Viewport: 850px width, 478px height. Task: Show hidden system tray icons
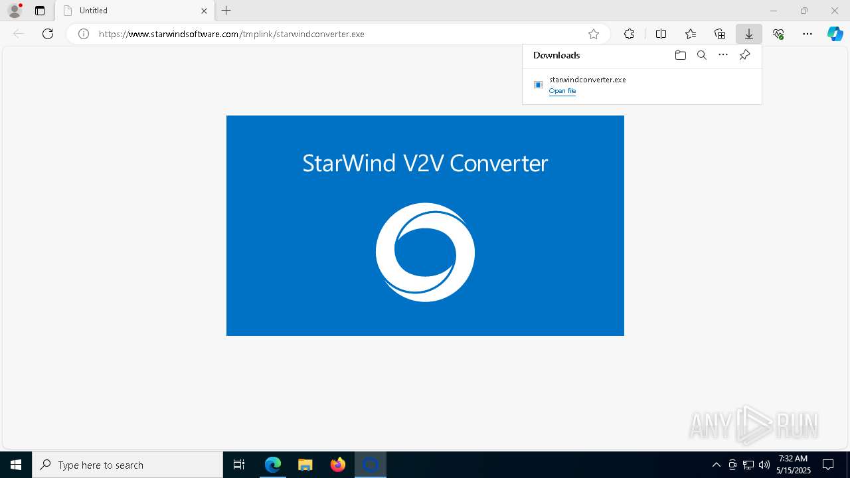716,465
